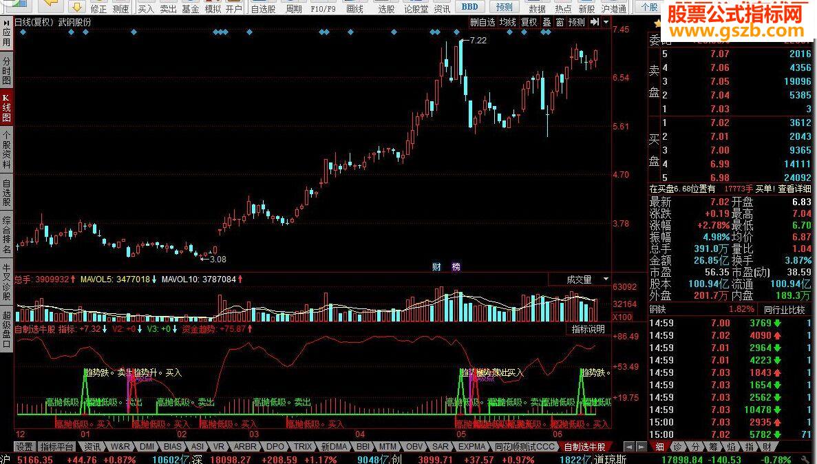Open the 综合排名 side tab
The width and height of the screenshot is (817, 464).
[x=6, y=233]
